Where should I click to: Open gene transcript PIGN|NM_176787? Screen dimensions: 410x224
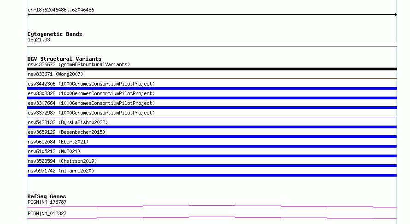(47, 202)
